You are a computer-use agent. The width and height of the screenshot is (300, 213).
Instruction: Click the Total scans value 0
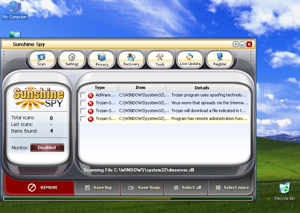point(51,118)
